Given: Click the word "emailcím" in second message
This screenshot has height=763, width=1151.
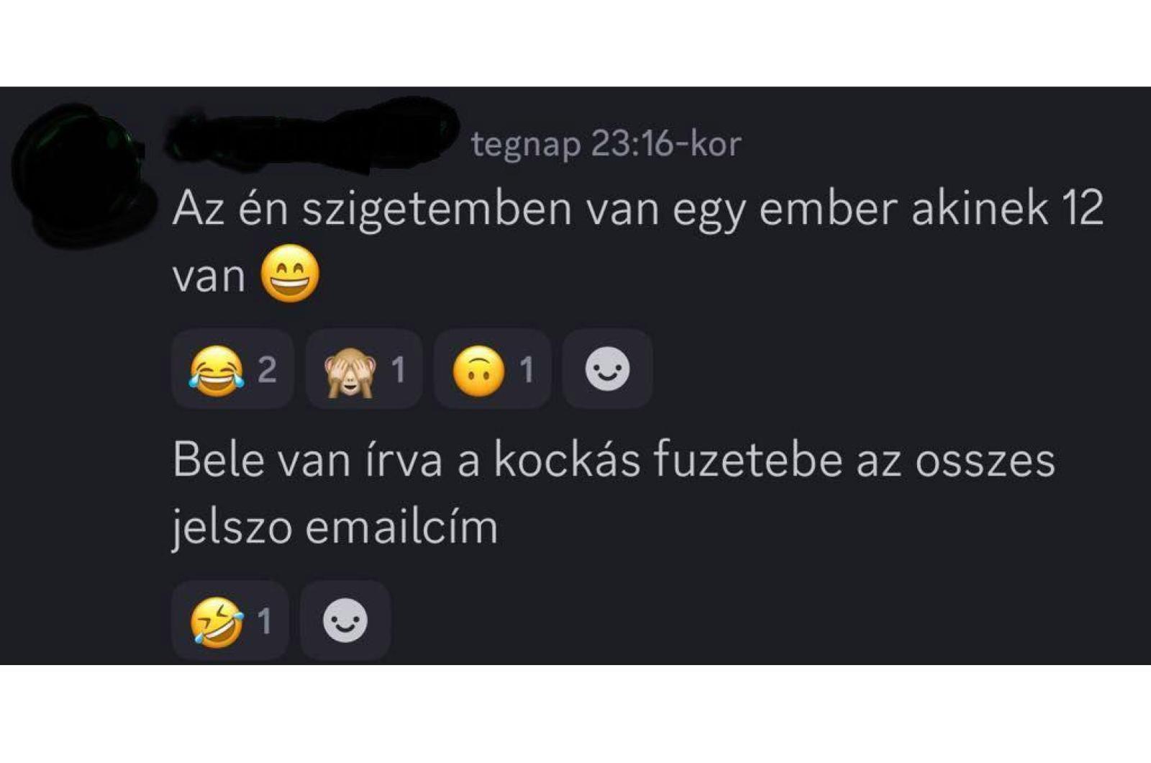Looking at the screenshot, I should pos(401,527).
